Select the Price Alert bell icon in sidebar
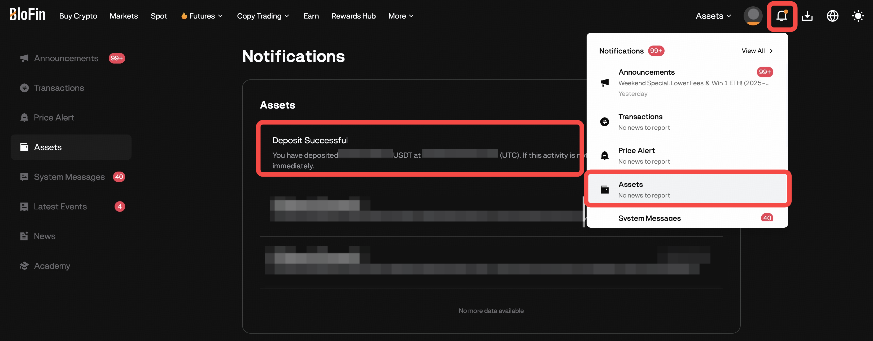Screen dimensions: 873x341 [24, 117]
